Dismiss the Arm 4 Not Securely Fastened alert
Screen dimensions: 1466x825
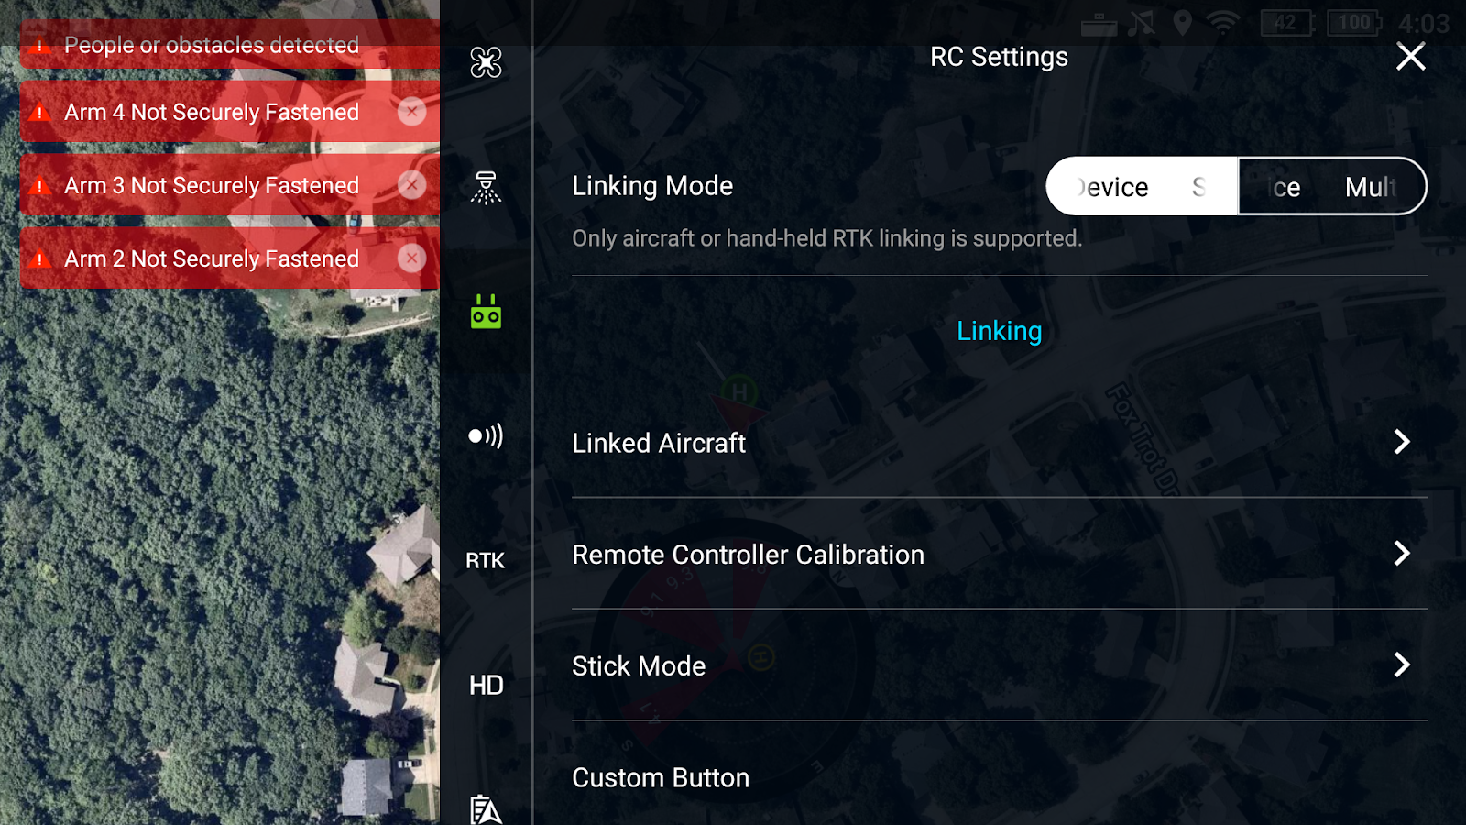(x=411, y=112)
